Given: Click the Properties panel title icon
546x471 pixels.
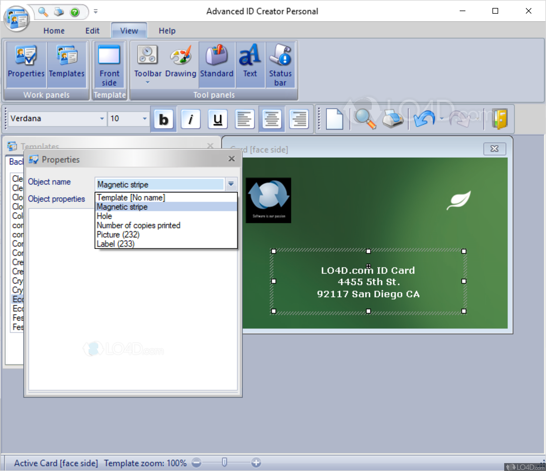Looking at the screenshot, I should (33, 159).
